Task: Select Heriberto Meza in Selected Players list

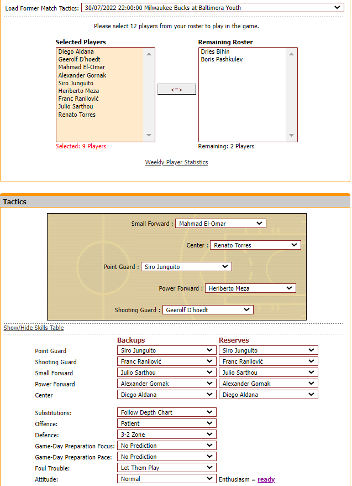Action: (78, 91)
